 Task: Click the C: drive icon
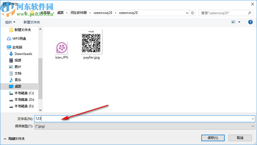click(x=11, y=93)
